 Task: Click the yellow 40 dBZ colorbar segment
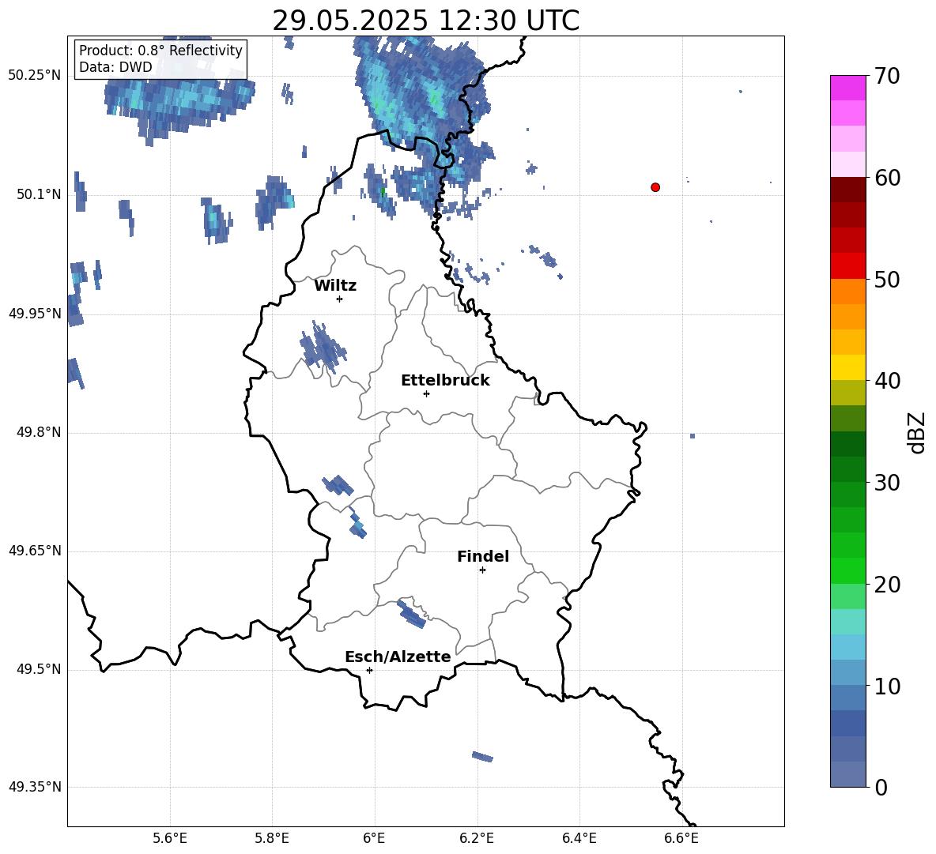tap(848, 367)
